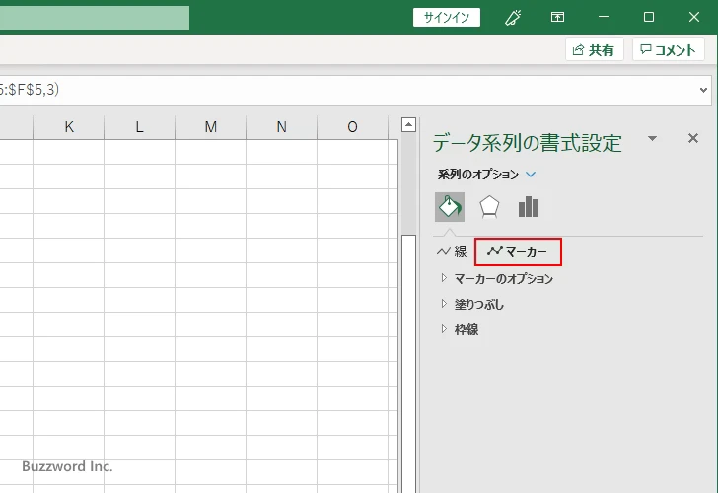Expand the 枠線 section
Viewport: 718px width, 493px height.
point(467,330)
